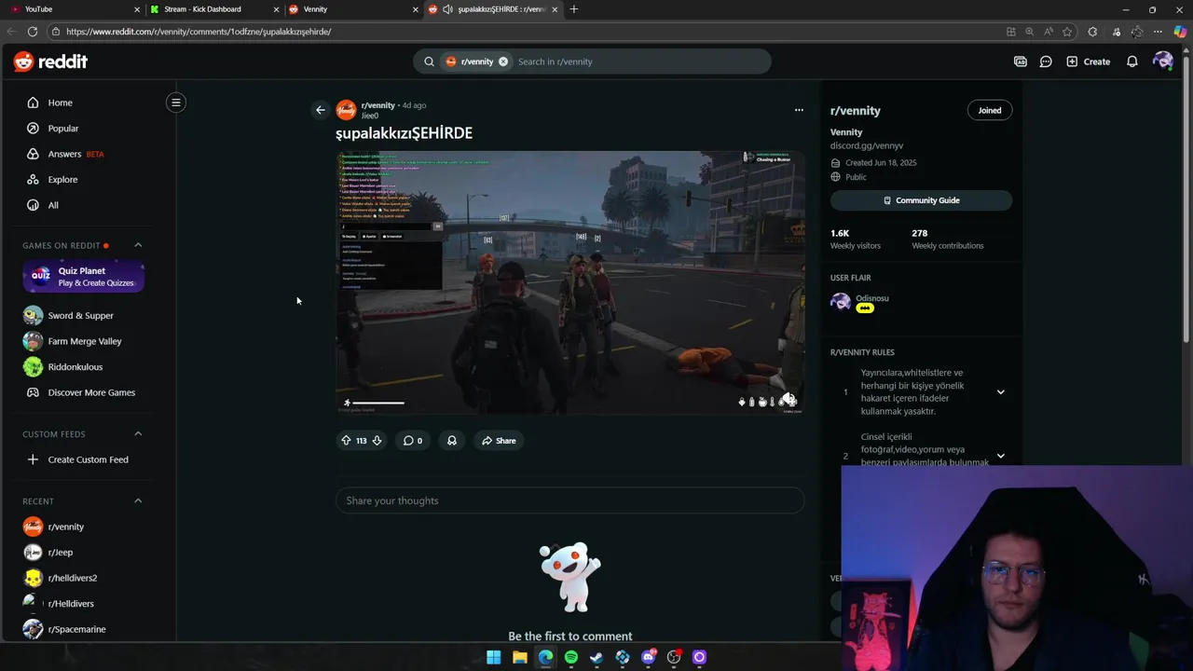Remove the r/vennity search filter chip
This screenshot has height=671, width=1193.
[x=502, y=62]
